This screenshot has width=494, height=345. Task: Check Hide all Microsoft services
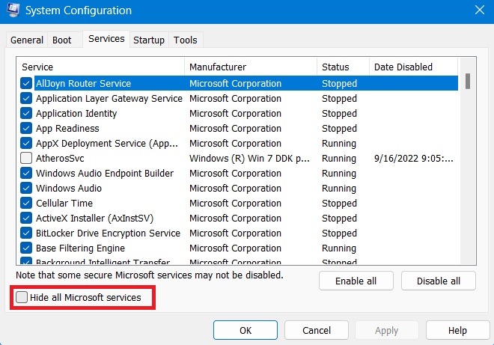coord(22,297)
